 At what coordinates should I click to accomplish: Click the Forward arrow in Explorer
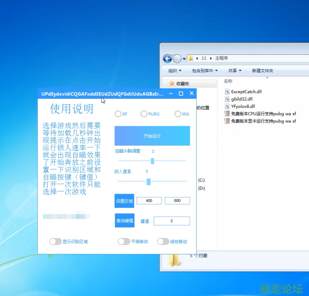point(177,58)
